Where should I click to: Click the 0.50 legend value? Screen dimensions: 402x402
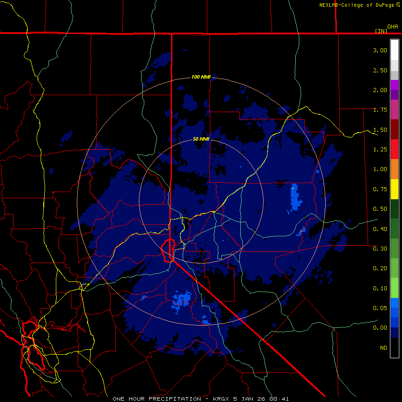[380, 209]
